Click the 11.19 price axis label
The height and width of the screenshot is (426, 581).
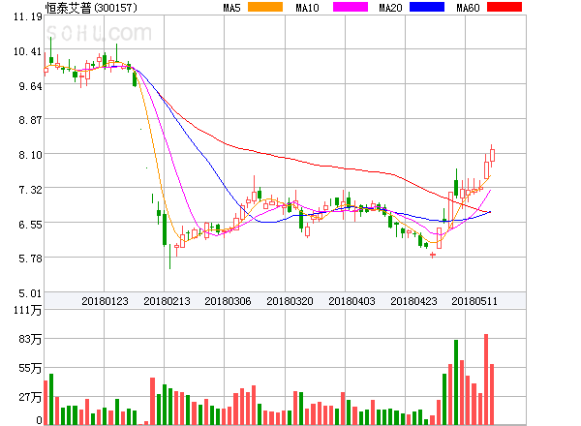click(x=28, y=16)
